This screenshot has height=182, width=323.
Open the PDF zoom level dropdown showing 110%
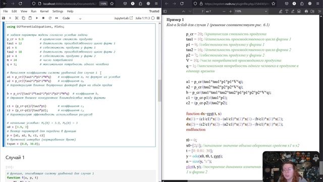(x=251, y=11)
